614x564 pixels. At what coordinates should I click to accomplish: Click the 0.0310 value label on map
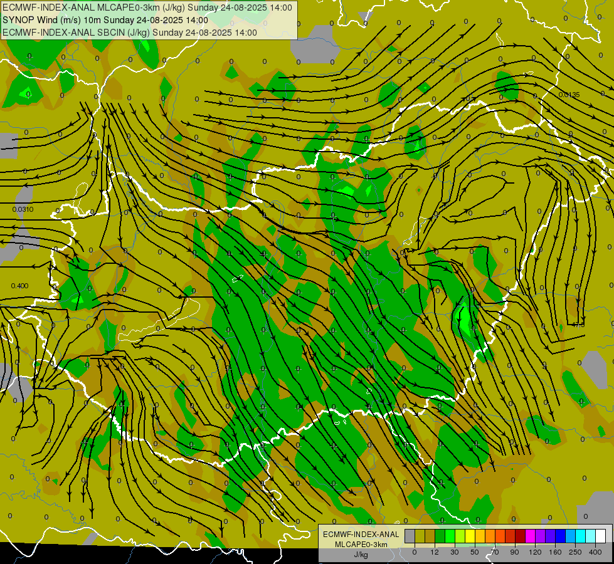[23, 209]
